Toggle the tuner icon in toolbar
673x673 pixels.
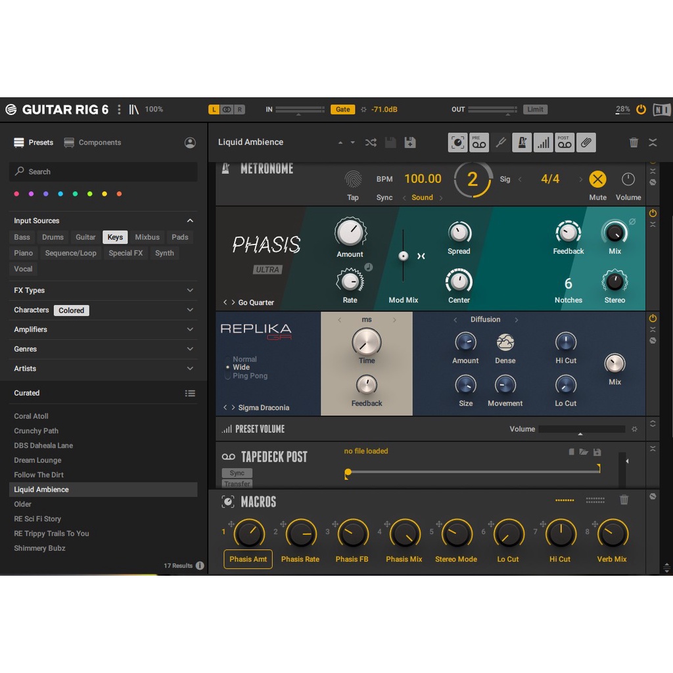coord(500,143)
